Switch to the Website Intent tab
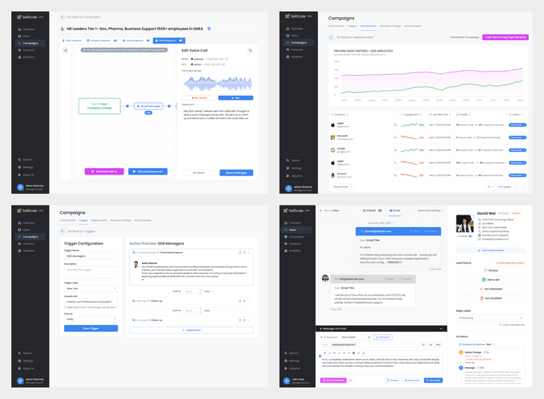544x399 pixels. tap(369, 26)
